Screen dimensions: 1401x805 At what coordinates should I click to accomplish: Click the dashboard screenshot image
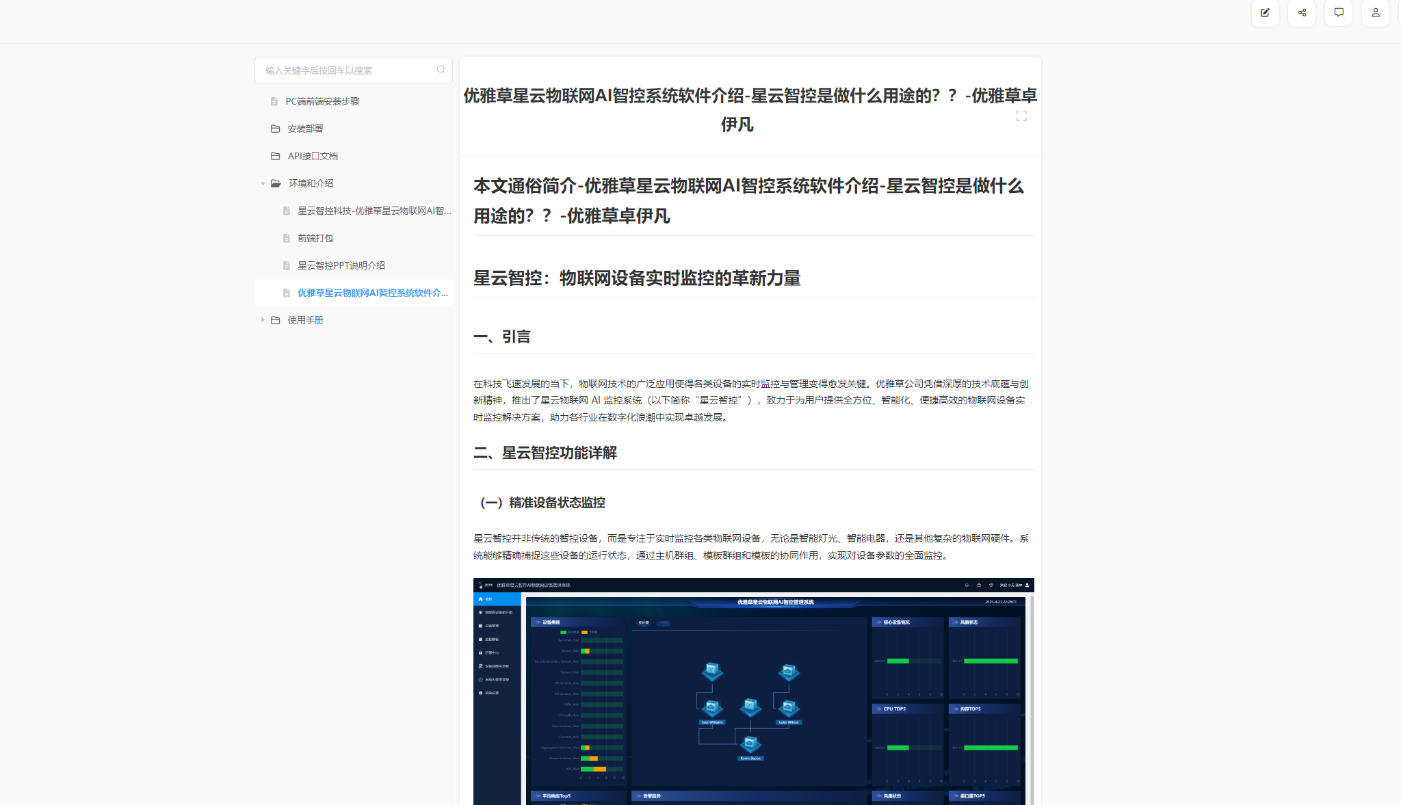tap(753, 691)
